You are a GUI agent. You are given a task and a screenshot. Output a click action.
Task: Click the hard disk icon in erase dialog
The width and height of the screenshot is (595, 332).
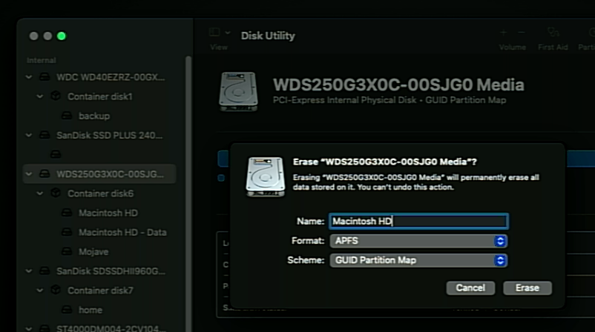point(266,177)
